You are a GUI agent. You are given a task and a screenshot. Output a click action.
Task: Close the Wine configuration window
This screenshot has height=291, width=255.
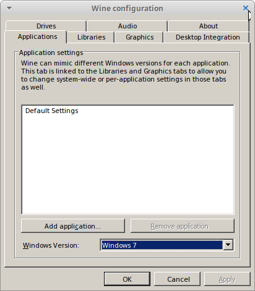coord(246,8)
